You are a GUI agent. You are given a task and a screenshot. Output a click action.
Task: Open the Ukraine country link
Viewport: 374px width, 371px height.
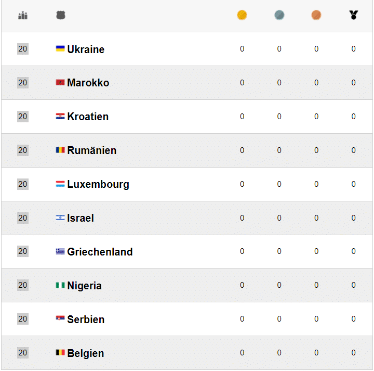(x=86, y=49)
